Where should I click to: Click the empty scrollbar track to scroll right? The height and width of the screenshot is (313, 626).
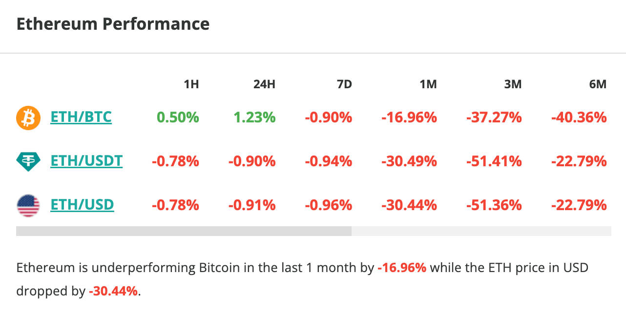tap(481, 231)
